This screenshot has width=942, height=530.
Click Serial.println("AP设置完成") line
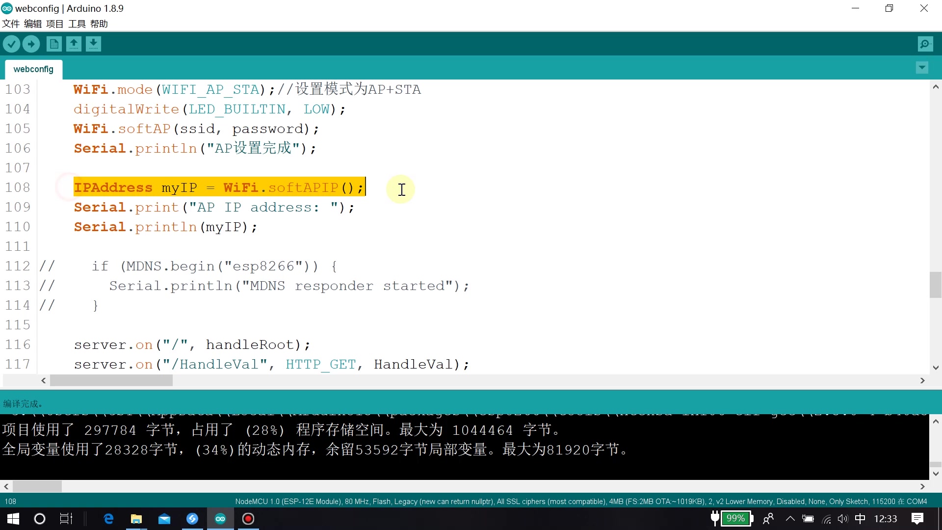point(195,149)
